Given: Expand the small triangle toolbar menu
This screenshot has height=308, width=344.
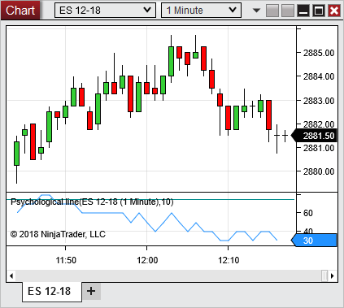Looking at the screenshot, I should tap(256, 11).
